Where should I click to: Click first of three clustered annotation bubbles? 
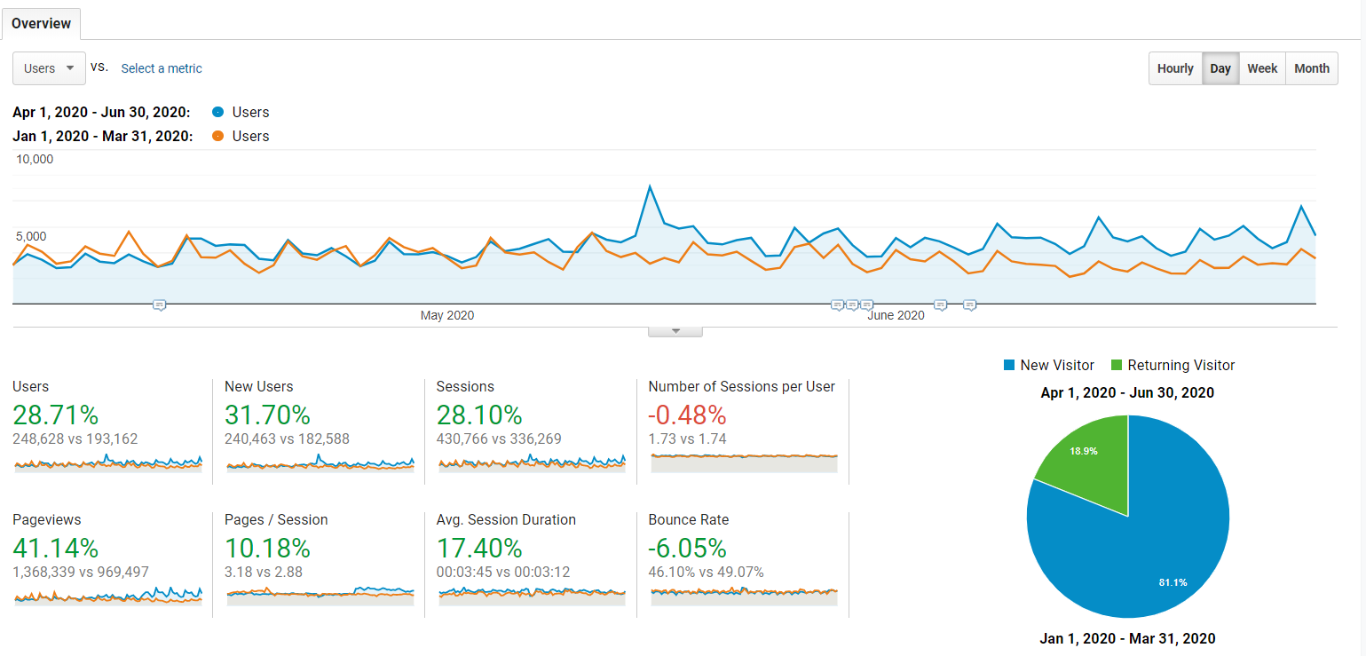click(x=836, y=304)
